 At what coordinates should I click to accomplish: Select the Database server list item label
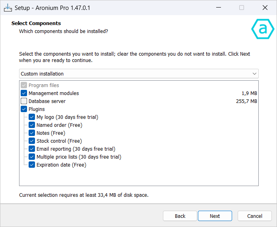[x=47, y=101]
